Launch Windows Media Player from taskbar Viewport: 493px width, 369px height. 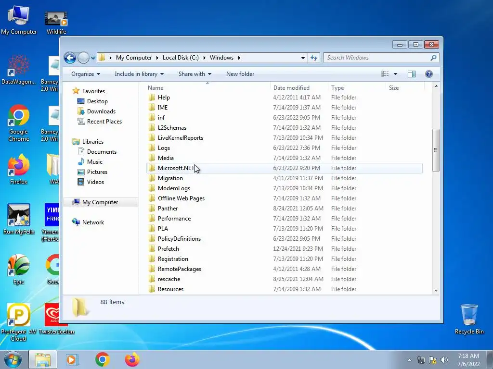point(72,360)
